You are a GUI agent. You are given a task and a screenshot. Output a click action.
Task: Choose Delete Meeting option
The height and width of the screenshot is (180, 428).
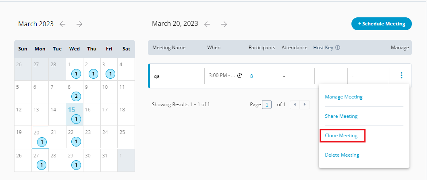click(x=342, y=155)
